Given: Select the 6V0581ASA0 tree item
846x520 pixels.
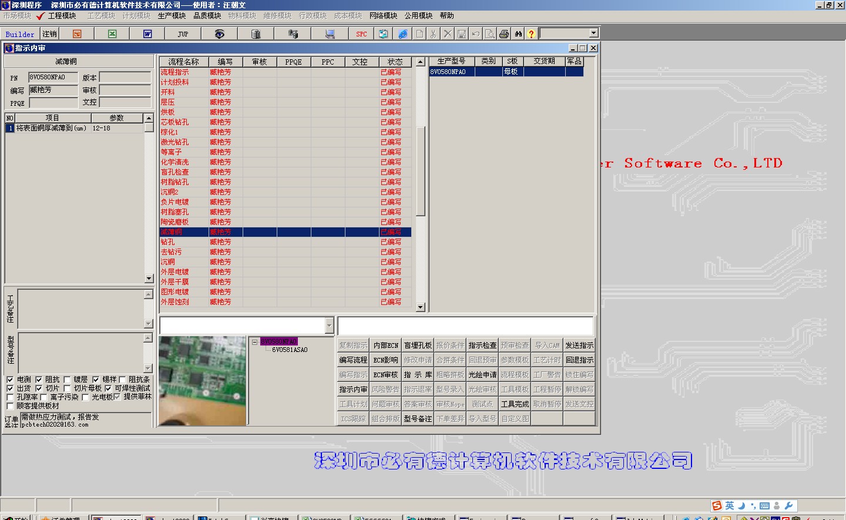Looking at the screenshot, I should 290,350.
